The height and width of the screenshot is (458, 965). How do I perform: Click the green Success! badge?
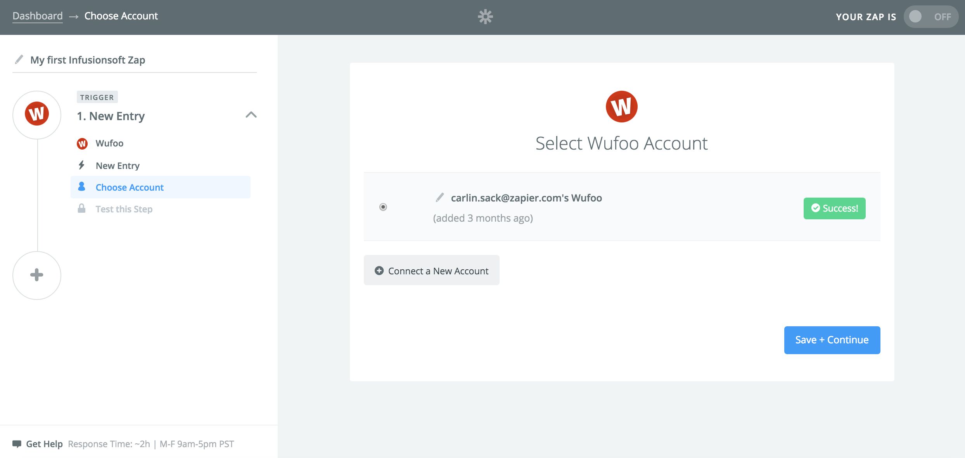834,208
